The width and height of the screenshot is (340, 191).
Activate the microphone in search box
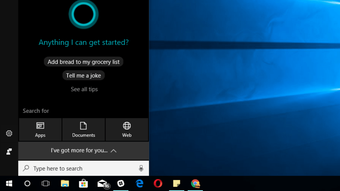[x=141, y=168]
